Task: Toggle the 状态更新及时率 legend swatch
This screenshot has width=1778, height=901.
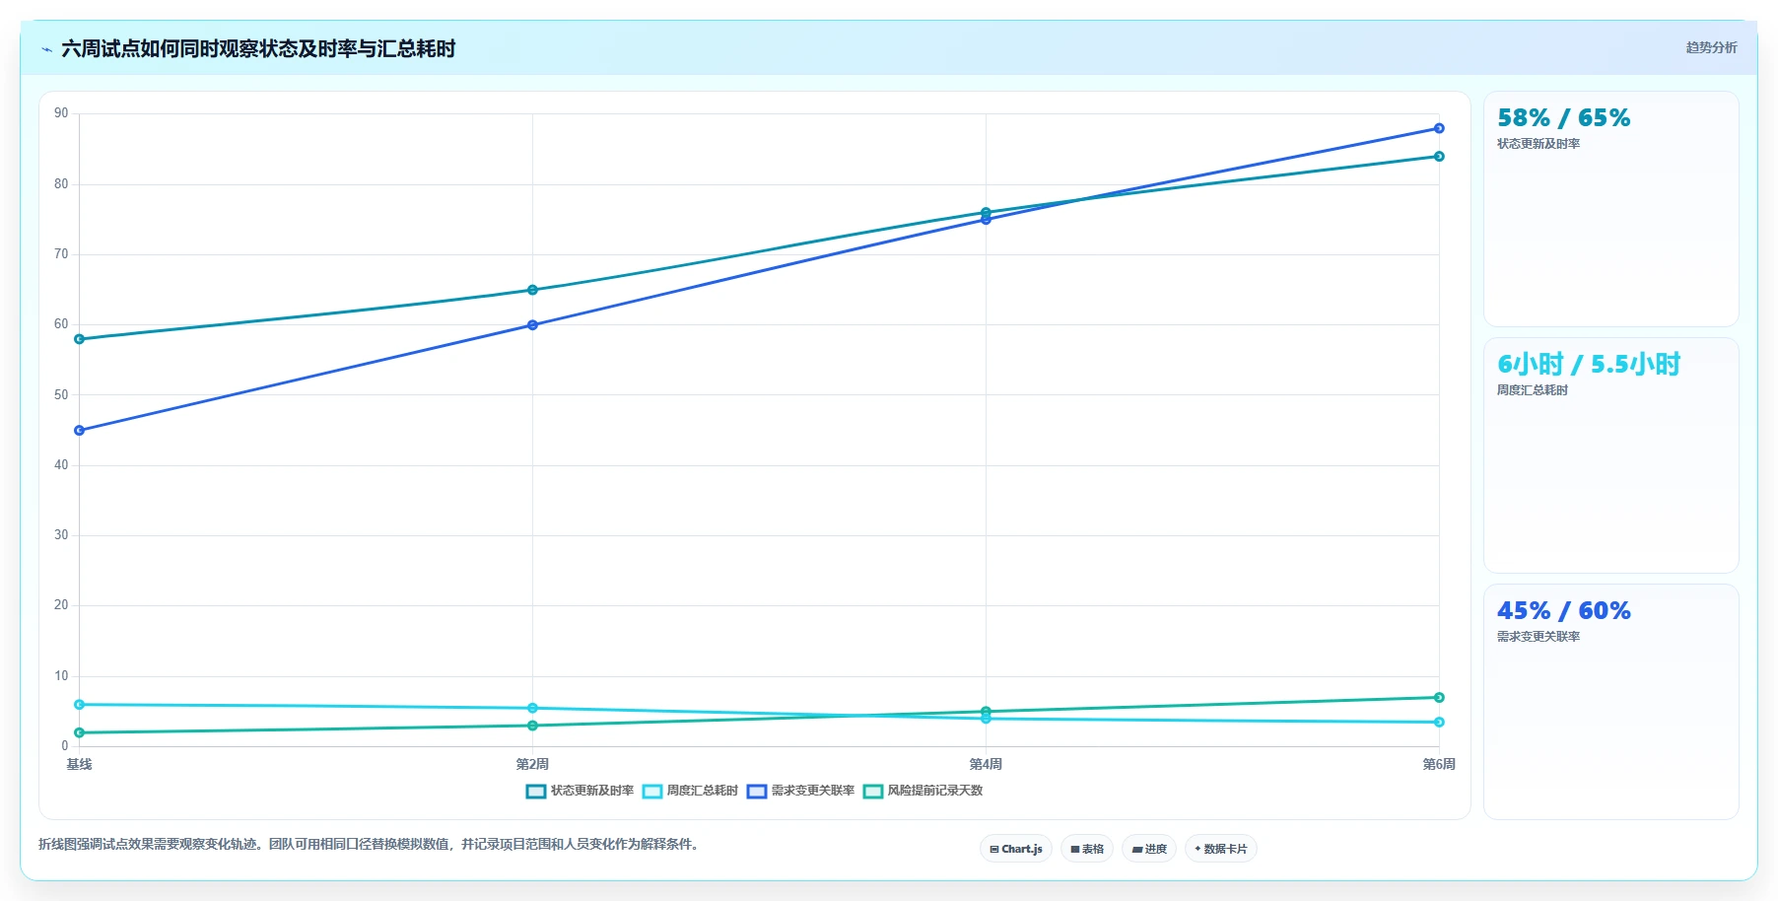Action: point(536,792)
